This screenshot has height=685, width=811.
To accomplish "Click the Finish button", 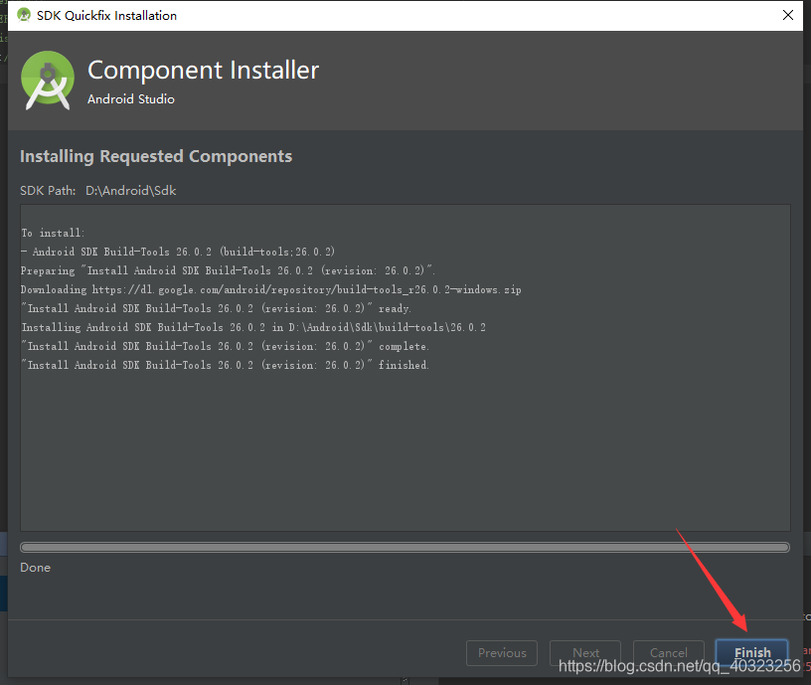I will click(x=751, y=652).
